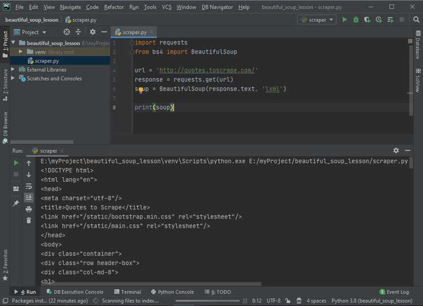Hide the Project panel with minus icon

coord(104,32)
